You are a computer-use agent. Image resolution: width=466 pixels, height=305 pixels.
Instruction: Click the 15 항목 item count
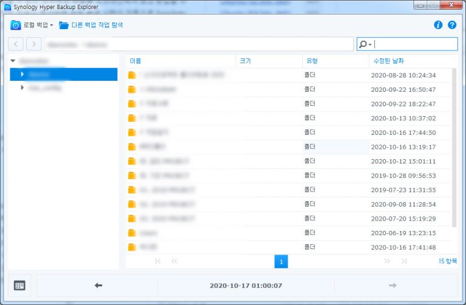[x=448, y=261]
